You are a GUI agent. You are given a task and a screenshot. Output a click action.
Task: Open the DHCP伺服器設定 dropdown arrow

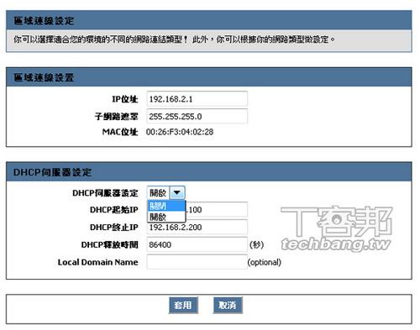click(x=177, y=192)
